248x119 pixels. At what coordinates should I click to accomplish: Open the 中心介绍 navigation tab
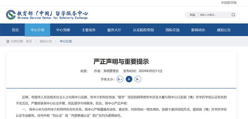37,30
